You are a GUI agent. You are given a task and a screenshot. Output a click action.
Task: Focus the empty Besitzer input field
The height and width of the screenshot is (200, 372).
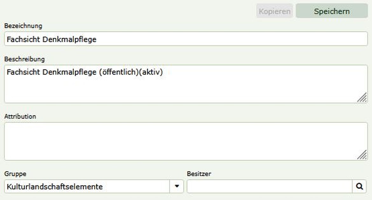pyautogui.click(x=269, y=187)
